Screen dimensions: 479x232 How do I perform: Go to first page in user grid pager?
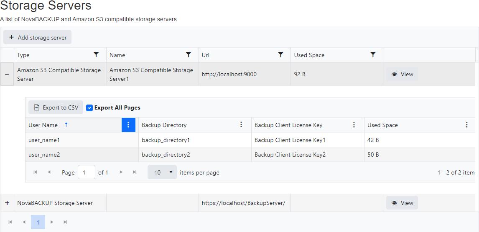pyautogui.click(x=35, y=172)
